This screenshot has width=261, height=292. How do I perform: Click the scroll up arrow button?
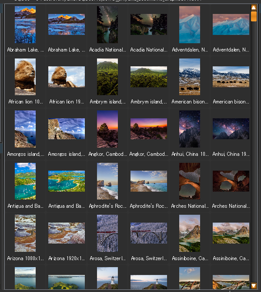click(254, 7)
